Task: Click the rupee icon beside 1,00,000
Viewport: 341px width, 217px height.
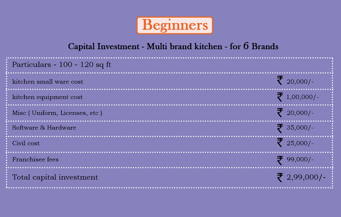Action: 280,97
